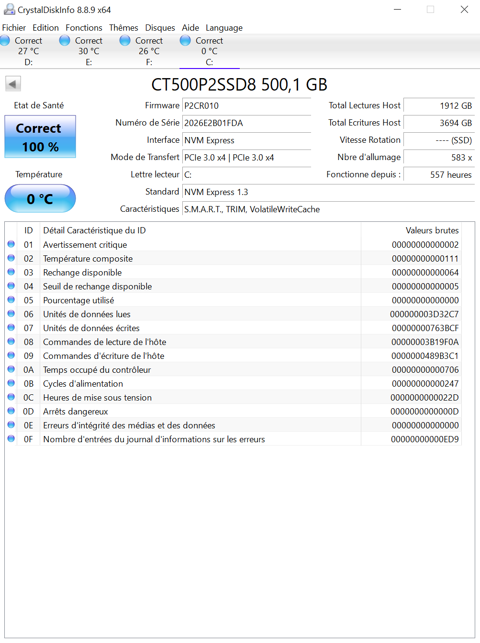
Task: Click the transfer mode field PCIe 3.0 x4
Action: (246, 158)
